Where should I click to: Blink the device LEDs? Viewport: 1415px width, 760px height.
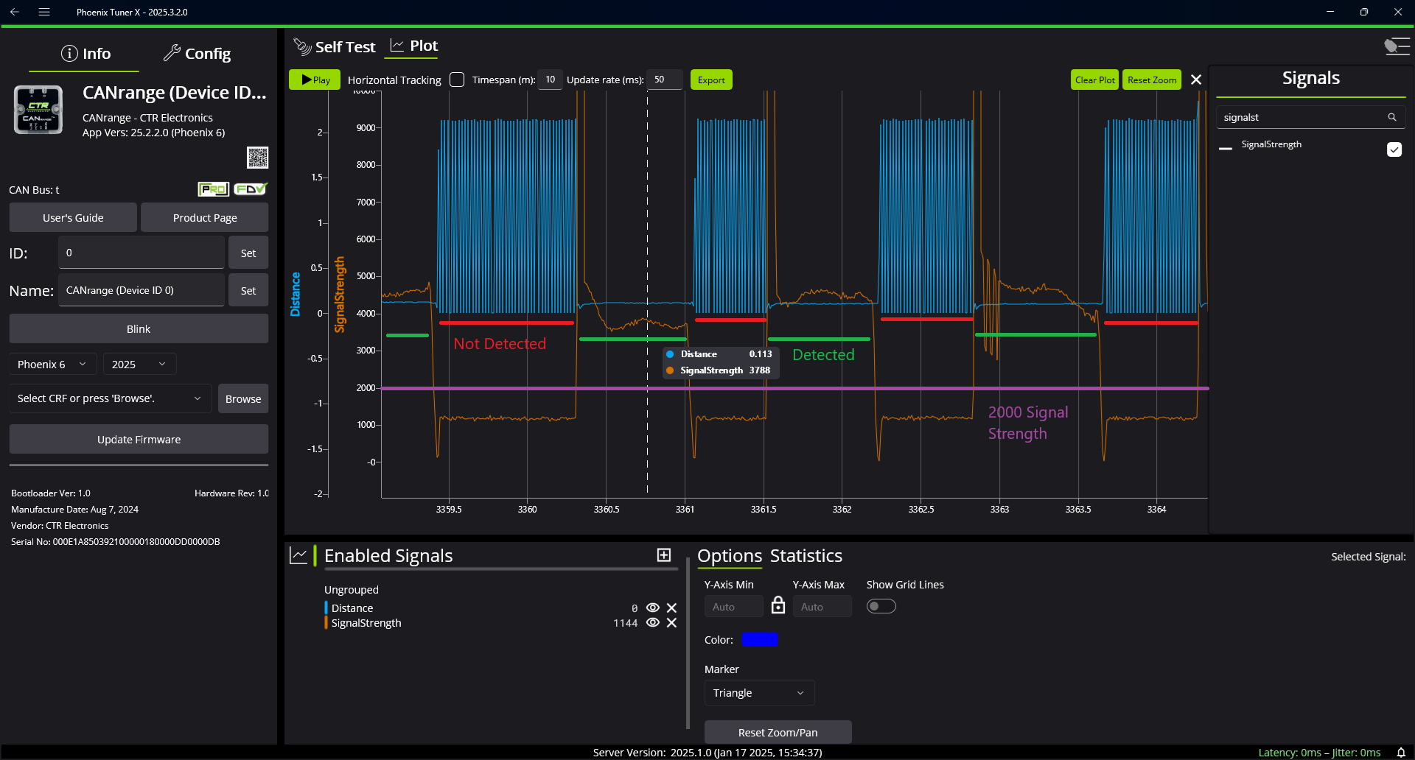(x=139, y=329)
